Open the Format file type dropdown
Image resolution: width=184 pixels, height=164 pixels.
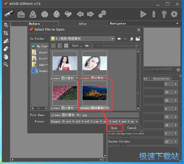pos(136,122)
